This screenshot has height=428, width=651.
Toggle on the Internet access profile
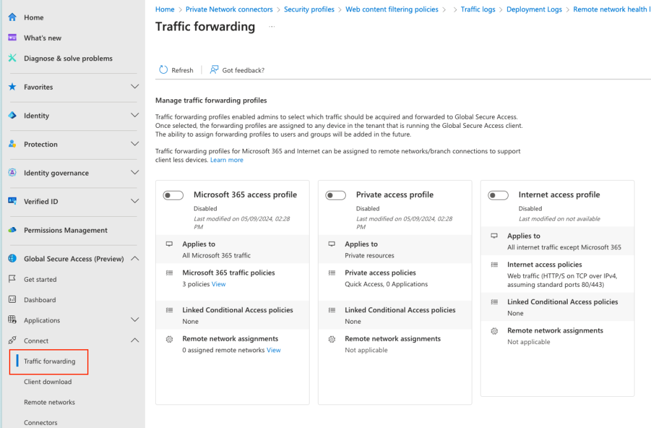click(498, 195)
